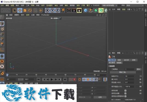Expand Object Manager hamburger menu

click(109, 10)
